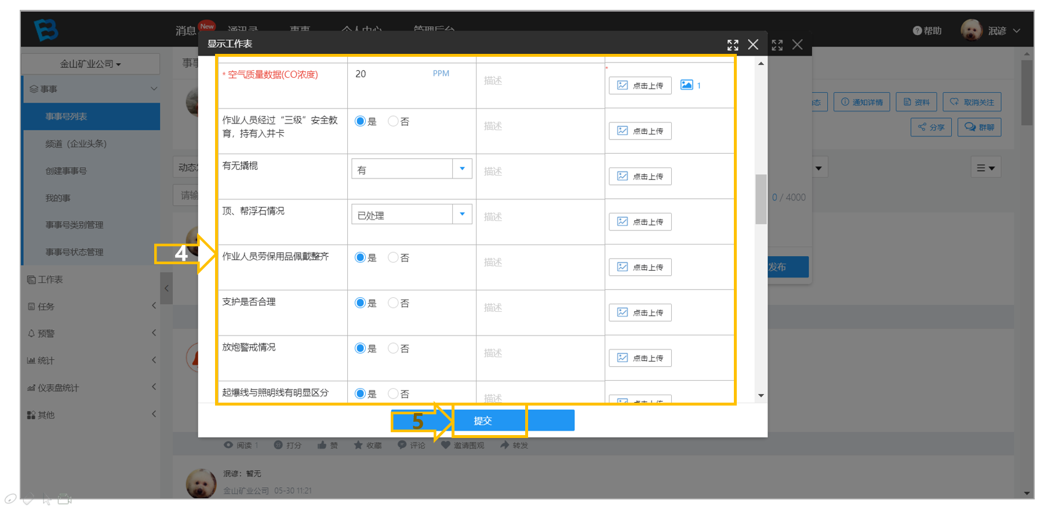The height and width of the screenshot is (511, 1044).
Task: Click the dialog's vertical scrollbar thumb
Action: pos(761,199)
